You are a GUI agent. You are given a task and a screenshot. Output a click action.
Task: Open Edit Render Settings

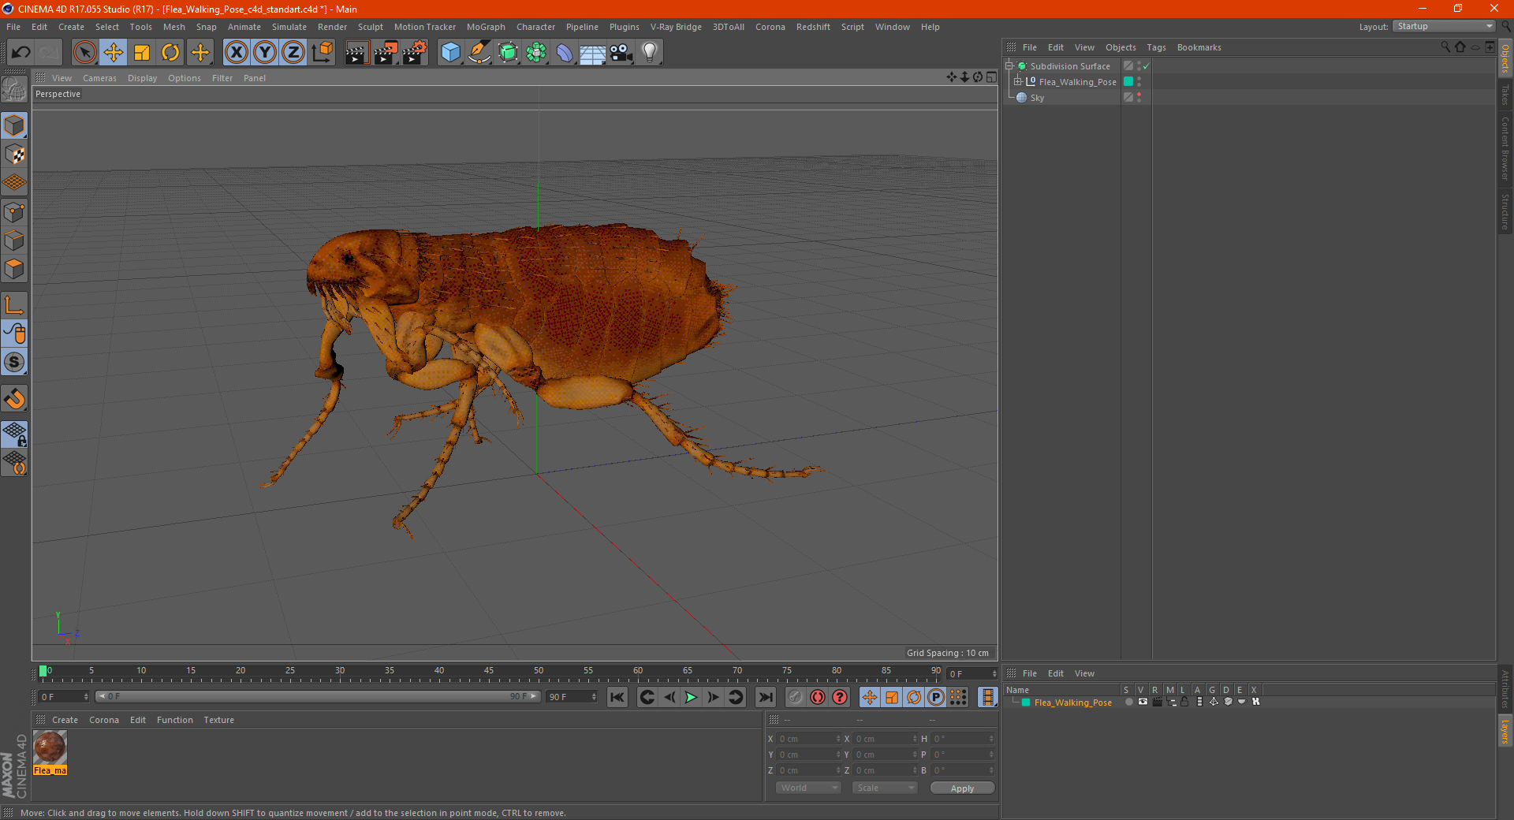click(415, 53)
